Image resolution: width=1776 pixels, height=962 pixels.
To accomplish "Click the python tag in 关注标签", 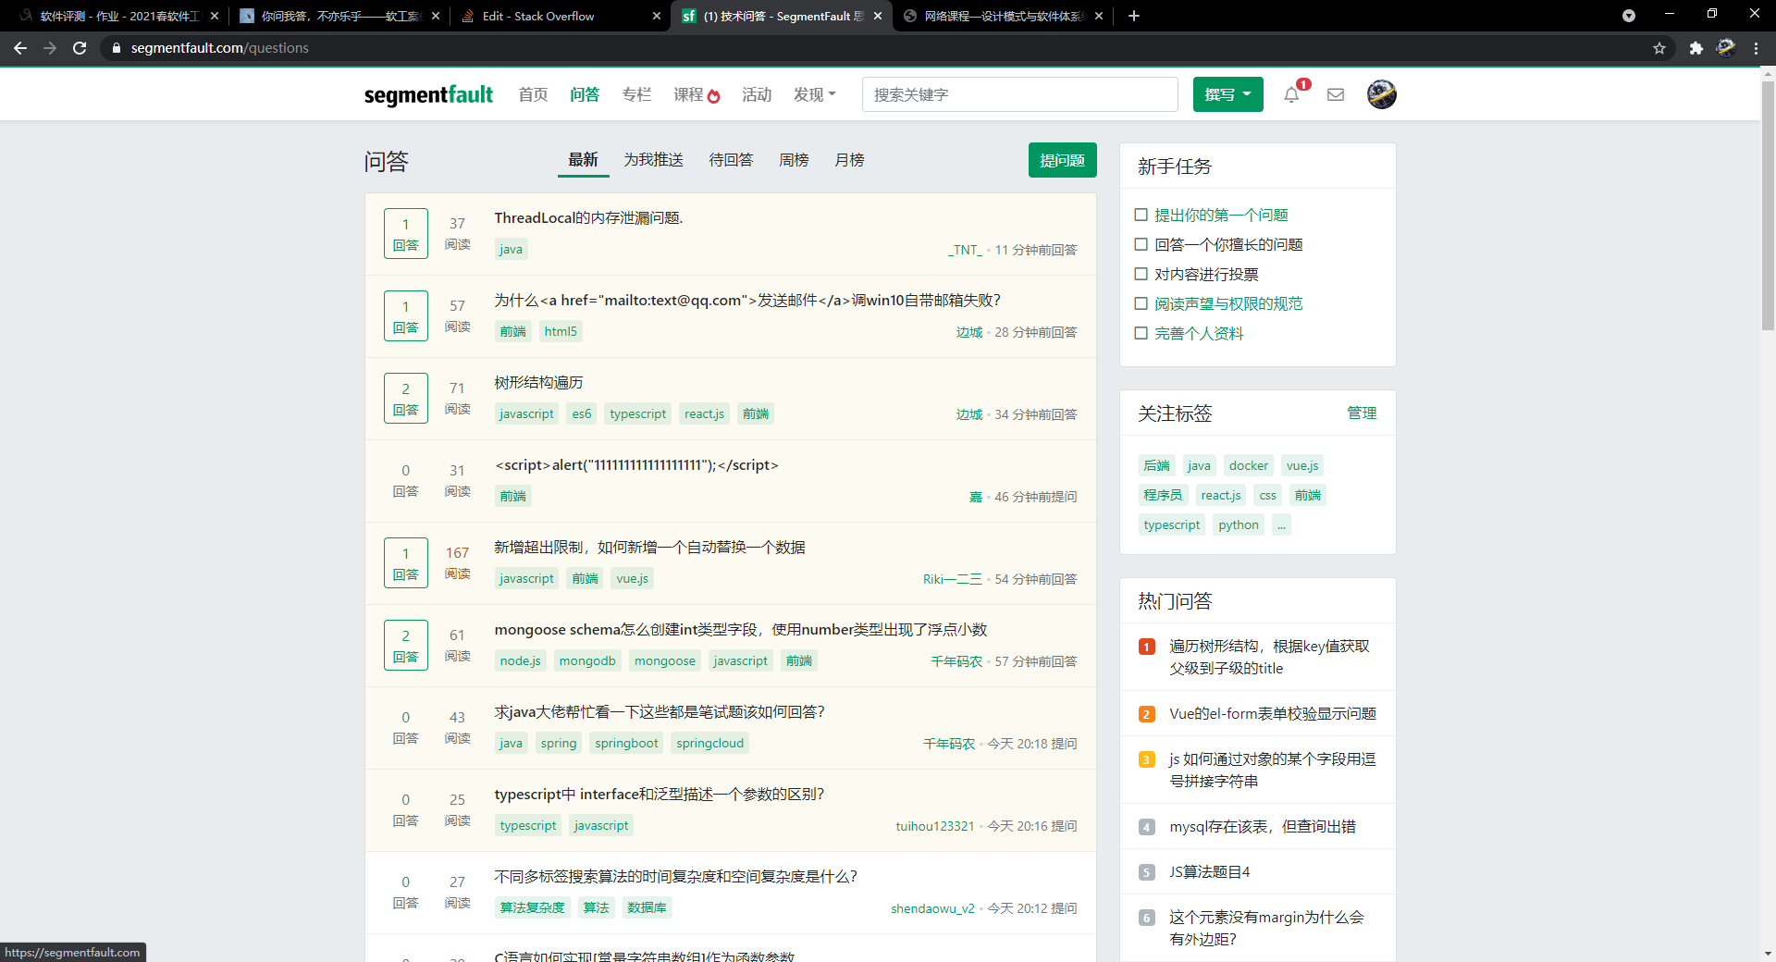I will click(1239, 524).
